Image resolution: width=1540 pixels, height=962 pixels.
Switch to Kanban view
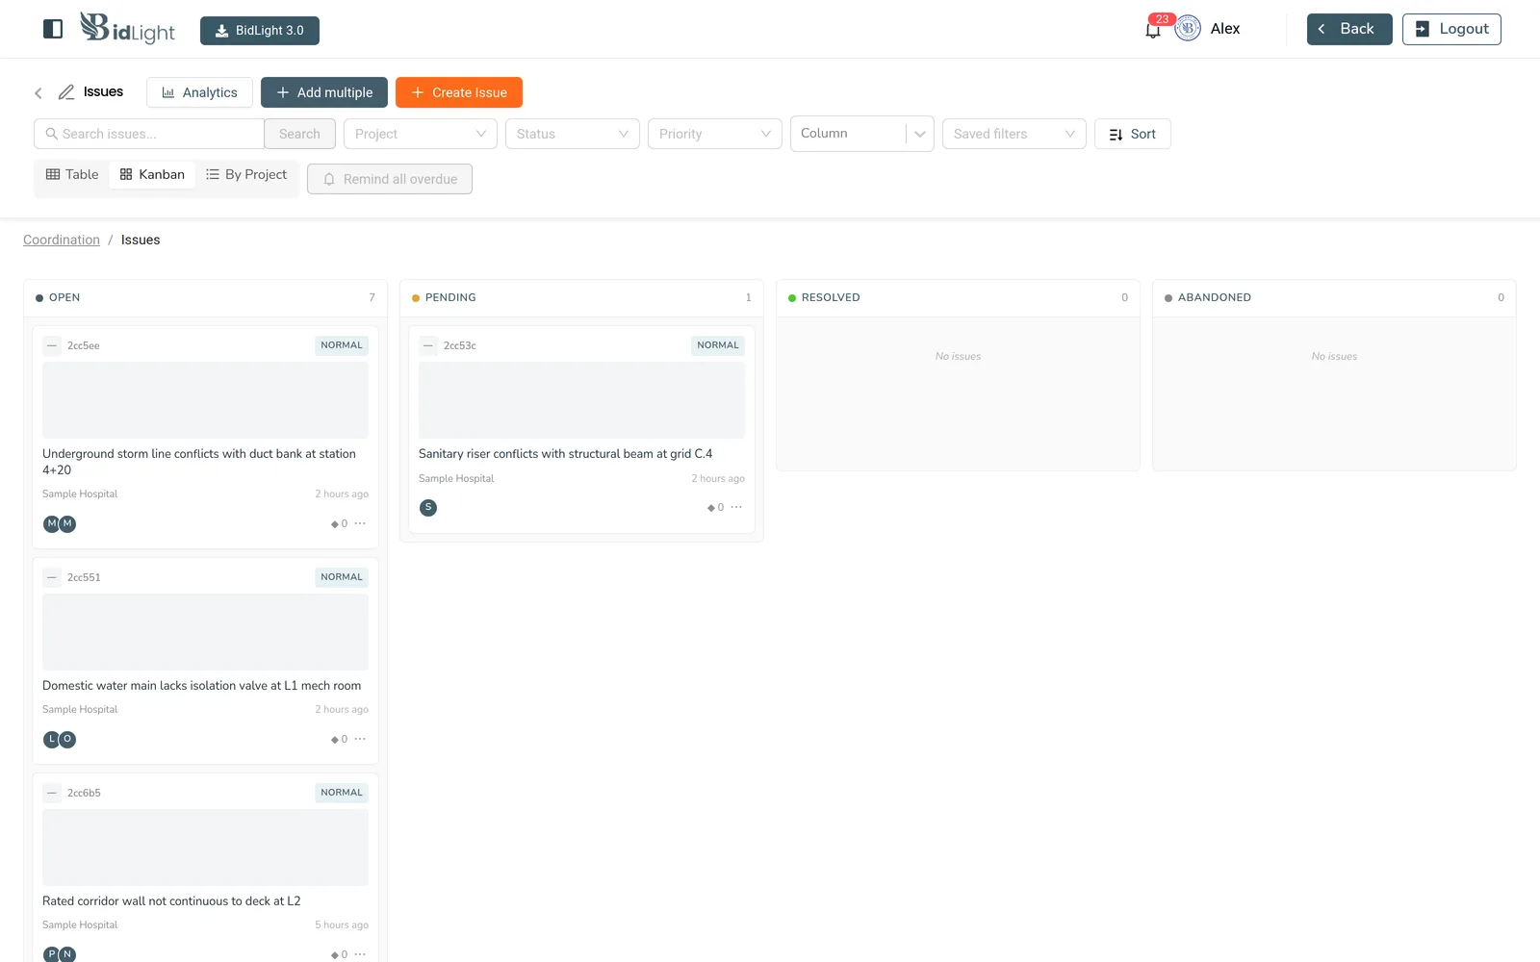point(152,174)
